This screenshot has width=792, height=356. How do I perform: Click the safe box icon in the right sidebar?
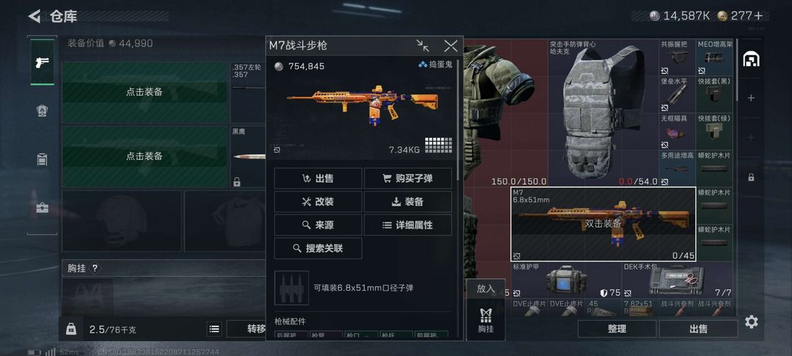coord(751,59)
